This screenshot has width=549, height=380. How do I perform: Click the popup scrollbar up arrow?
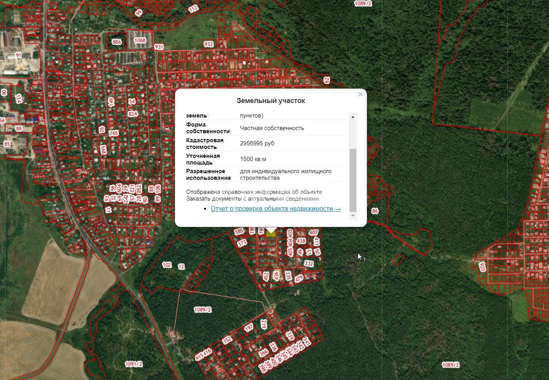point(353,117)
